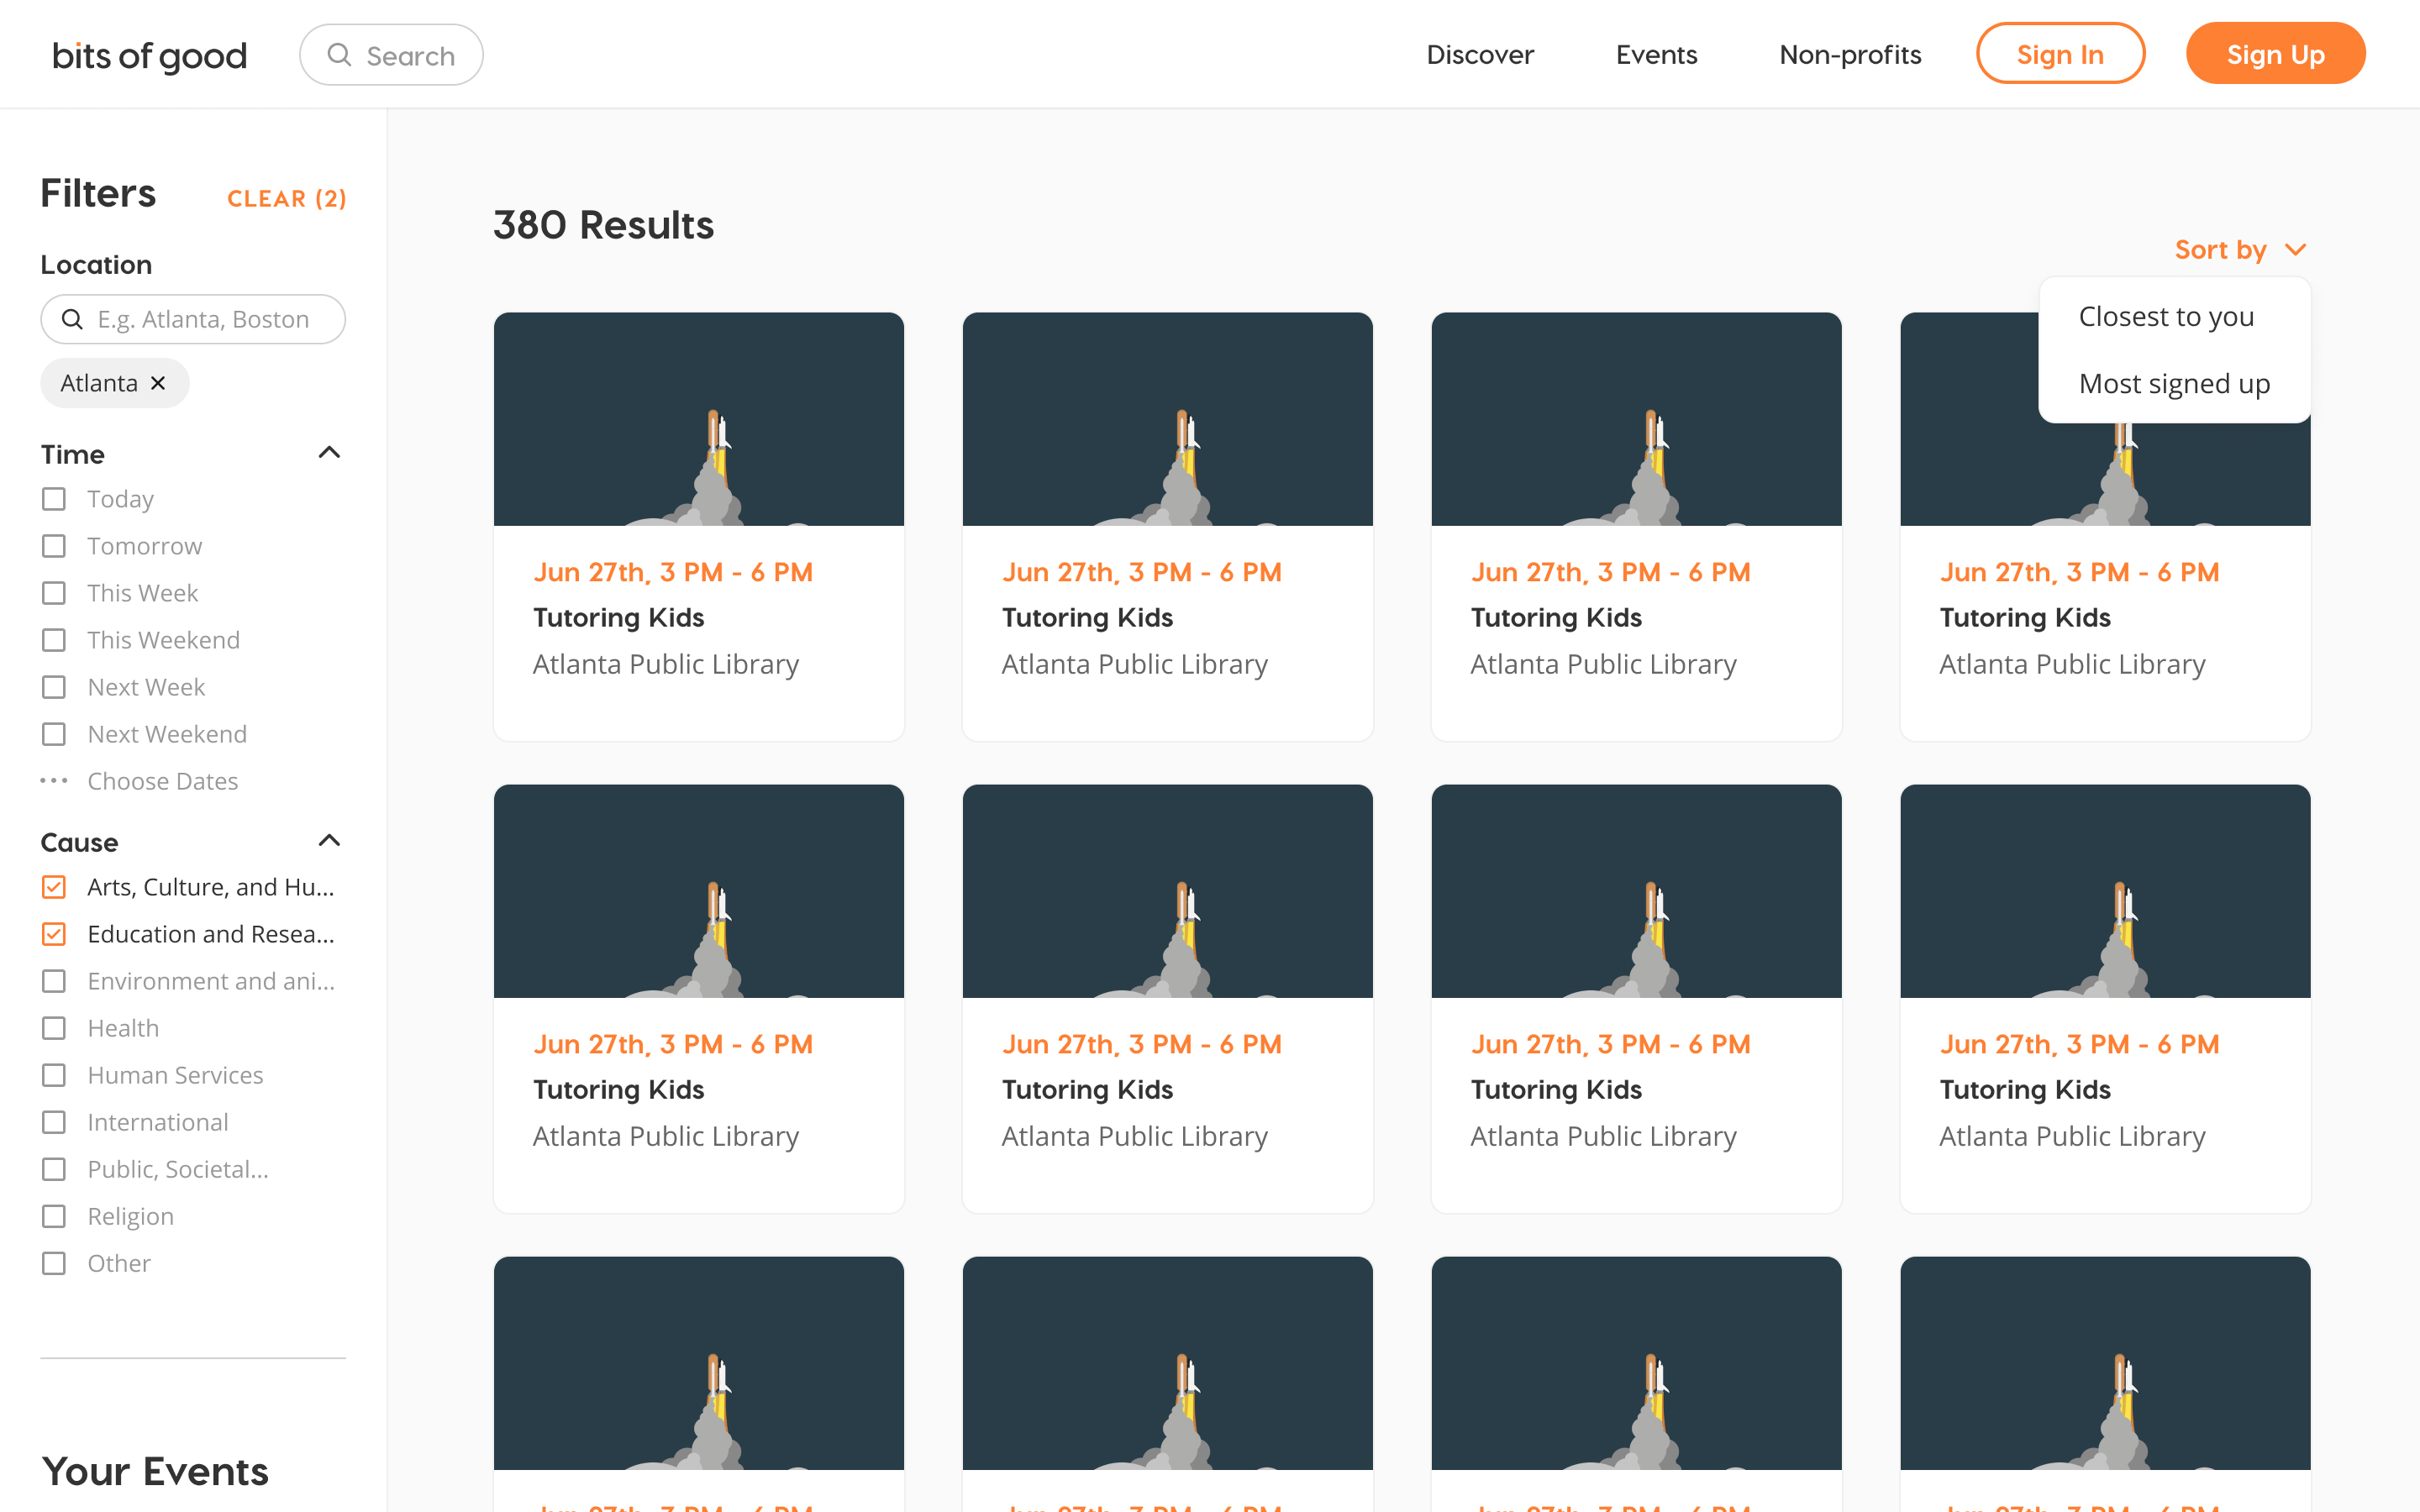Open the Discover nav item
This screenshot has height=1512, width=2420.
[1480, 55]
